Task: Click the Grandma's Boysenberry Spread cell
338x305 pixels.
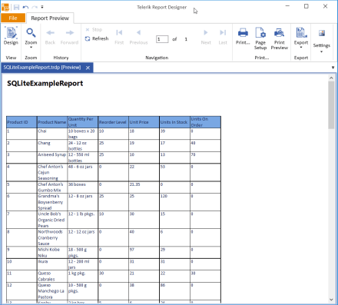Action: [x=52, y=202]
